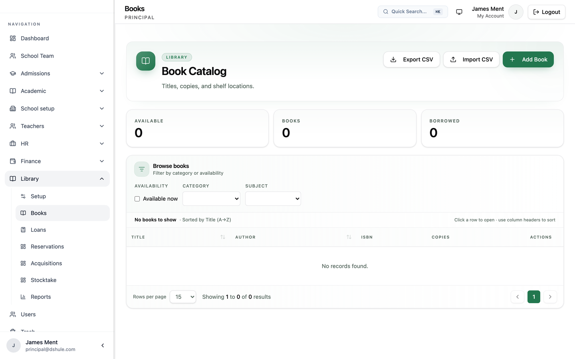This screenshot has width=575, height=359.
Task: Collapse sidebar with the left chevron
Action: [x=103, y=345]
